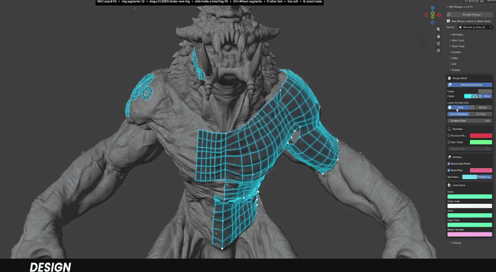Viewport: 496px width, 272px height.
Task: Open the Options dropdown at top right
Action: point(491,1)
